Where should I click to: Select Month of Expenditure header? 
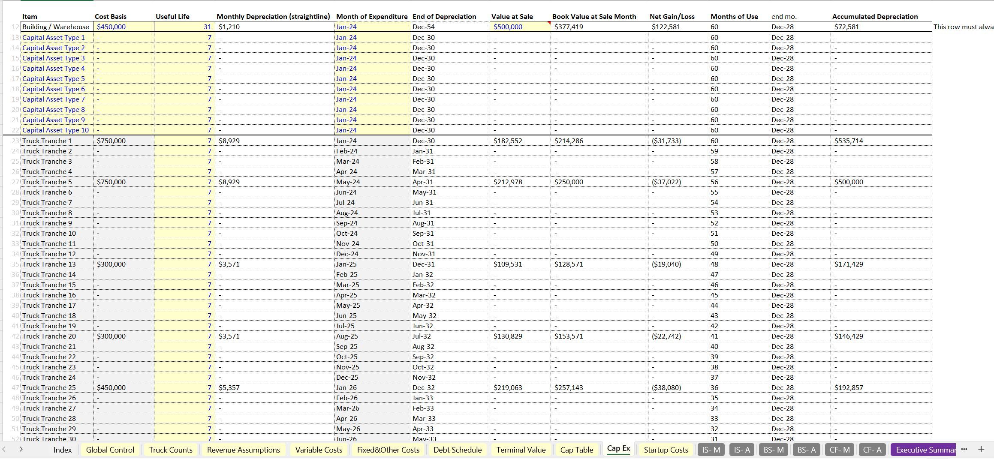(372, 16)
